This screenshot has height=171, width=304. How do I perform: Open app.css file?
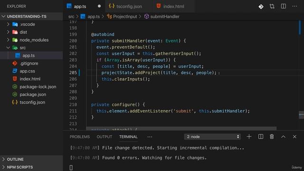(x=31, y=71)
